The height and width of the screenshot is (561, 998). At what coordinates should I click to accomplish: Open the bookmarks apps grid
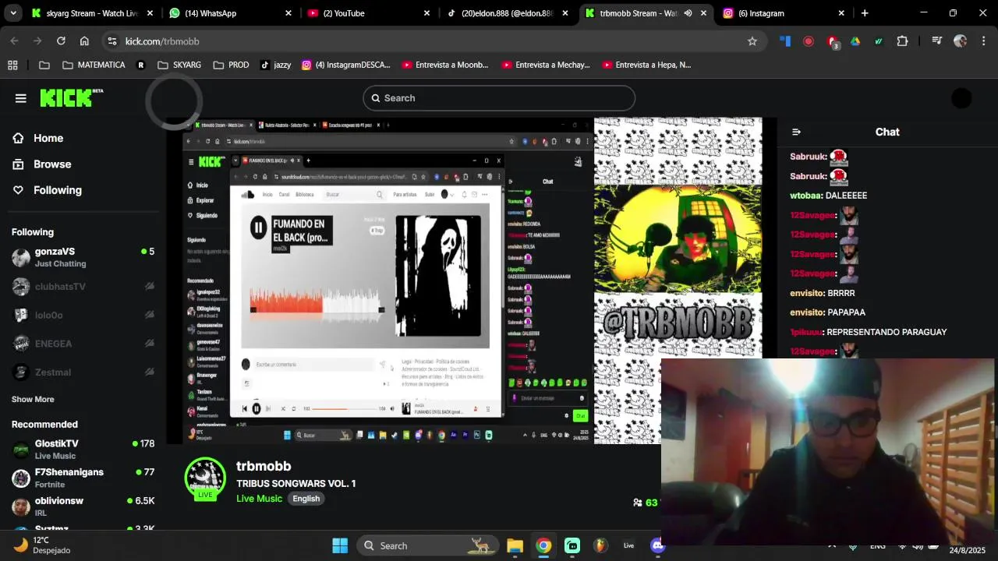(12, 65)
